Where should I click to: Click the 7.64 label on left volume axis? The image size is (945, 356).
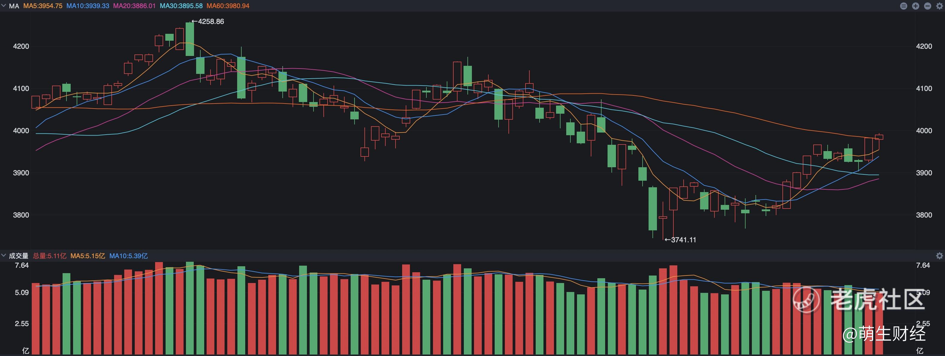tap(22, 265)
